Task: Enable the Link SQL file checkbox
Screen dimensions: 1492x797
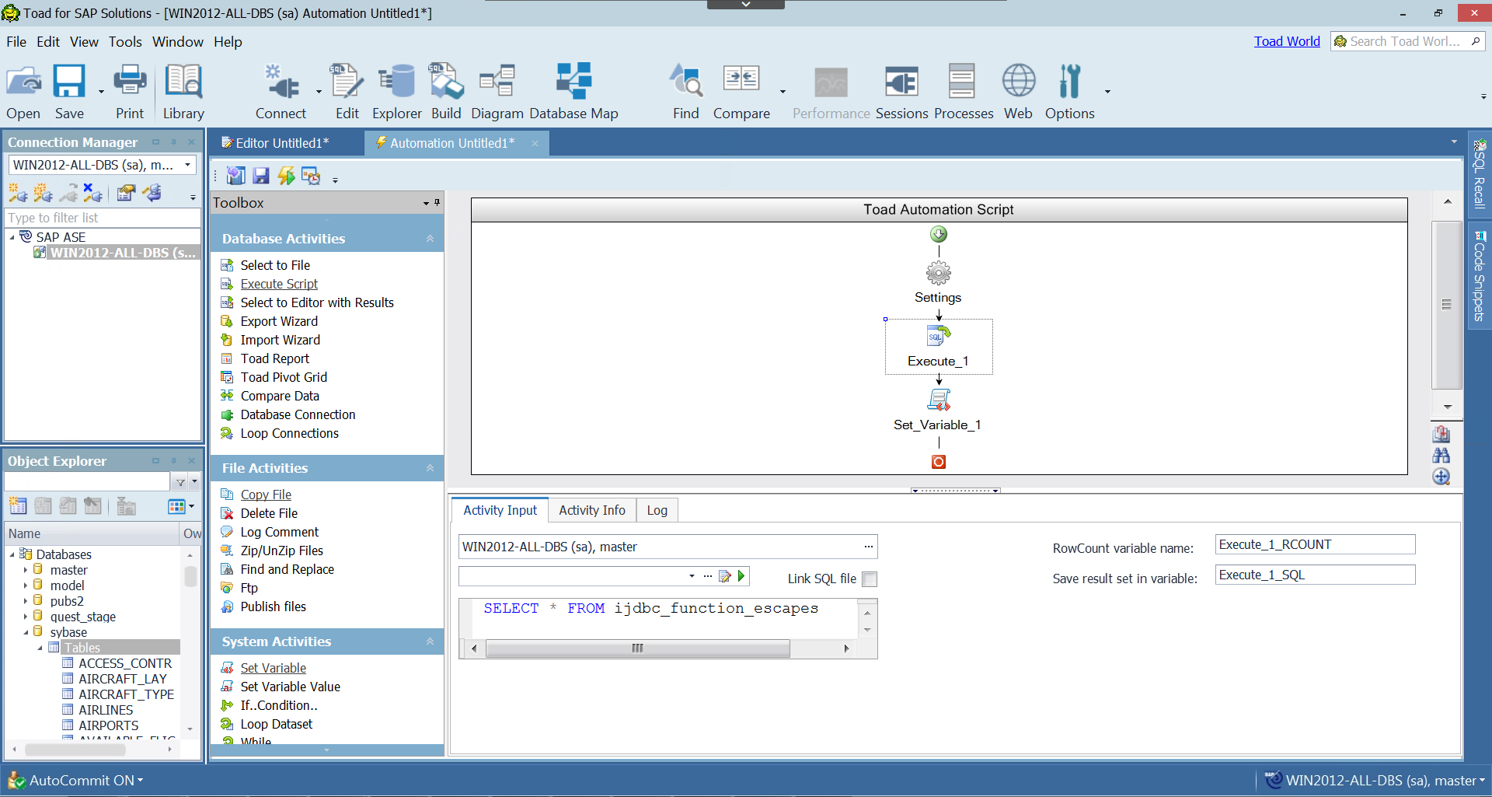Action: point(870,579)
